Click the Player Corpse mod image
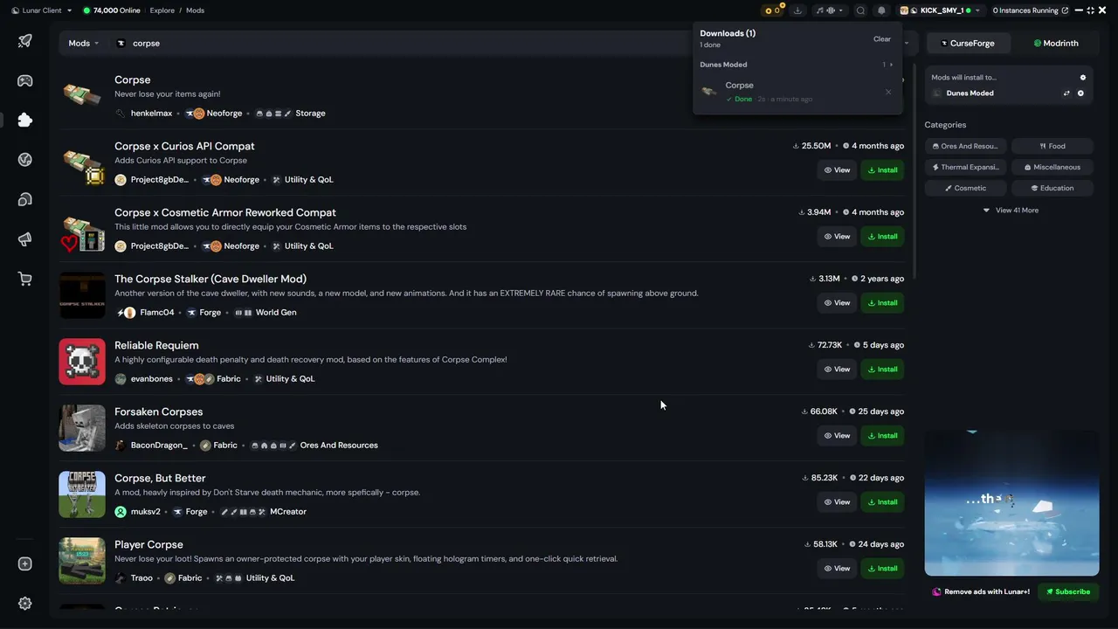The width and height of the screenshot is (1118, 629). 82,561
